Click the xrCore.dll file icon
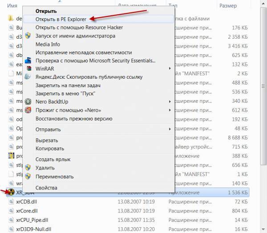 point(11,211)
